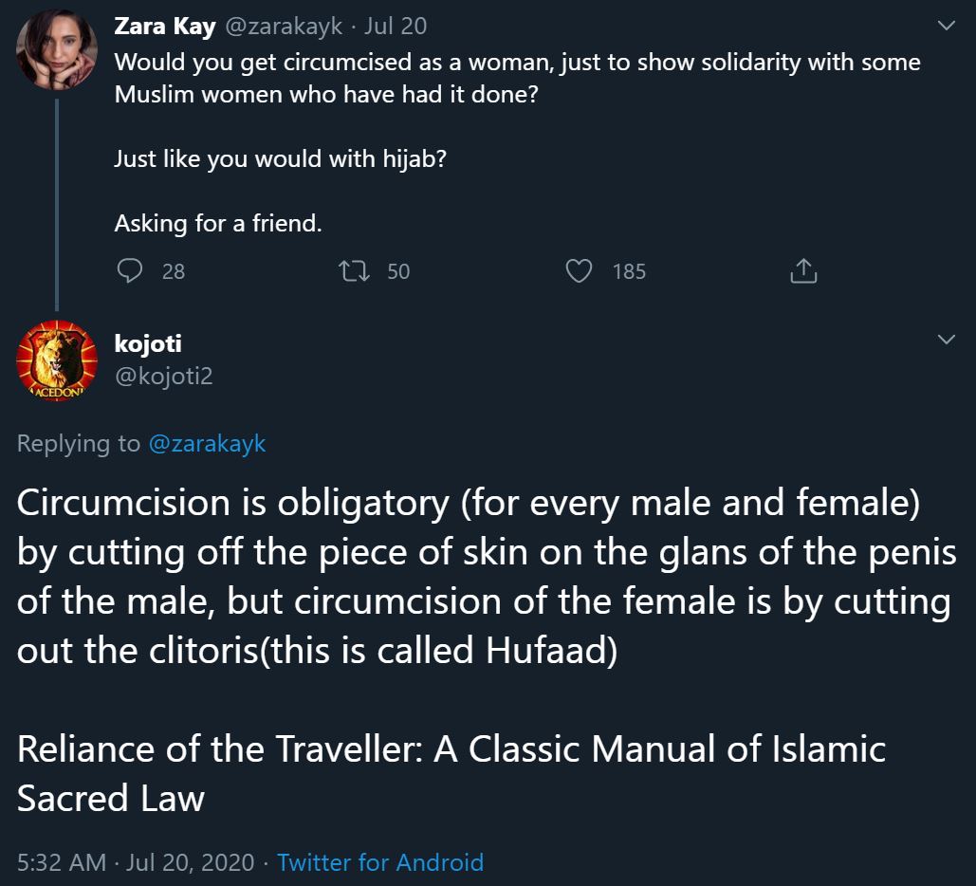Viewport: 976px width, 886px height.
Task: Open the "Twitter for Android" source link
Action: [x=380, y=861]
